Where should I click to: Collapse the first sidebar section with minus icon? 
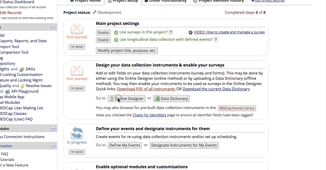click(53, 27)
